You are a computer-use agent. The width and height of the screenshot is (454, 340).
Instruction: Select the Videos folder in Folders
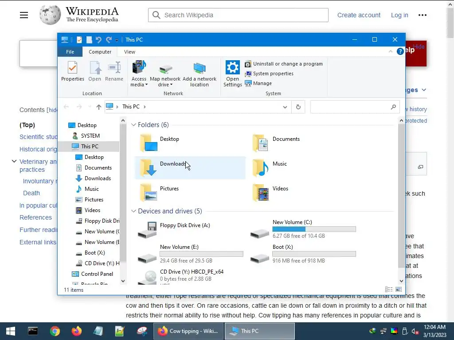(x=302, y=193)
